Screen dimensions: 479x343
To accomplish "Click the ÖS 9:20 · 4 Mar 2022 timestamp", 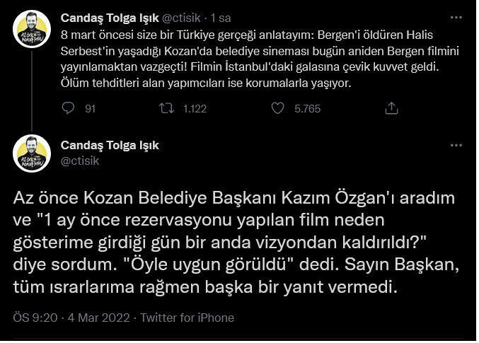I will (x=70, y=318).
